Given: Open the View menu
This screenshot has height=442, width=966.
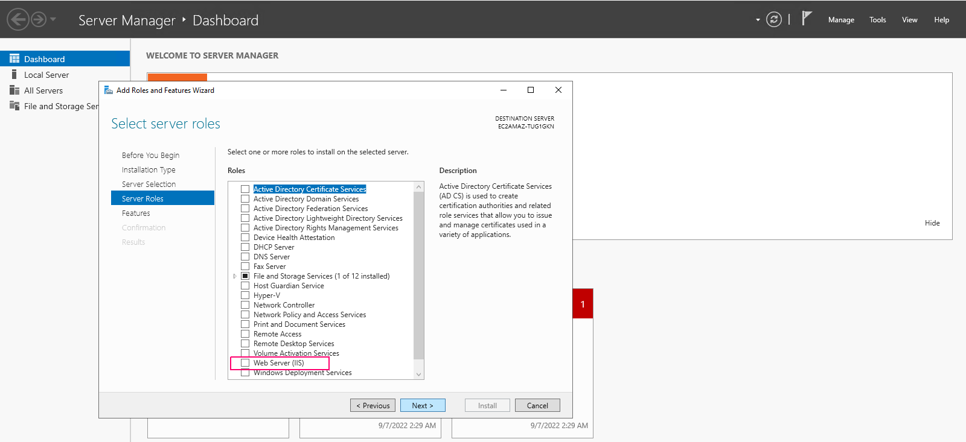Looking at the screenshot, I should tap(909, 20).
